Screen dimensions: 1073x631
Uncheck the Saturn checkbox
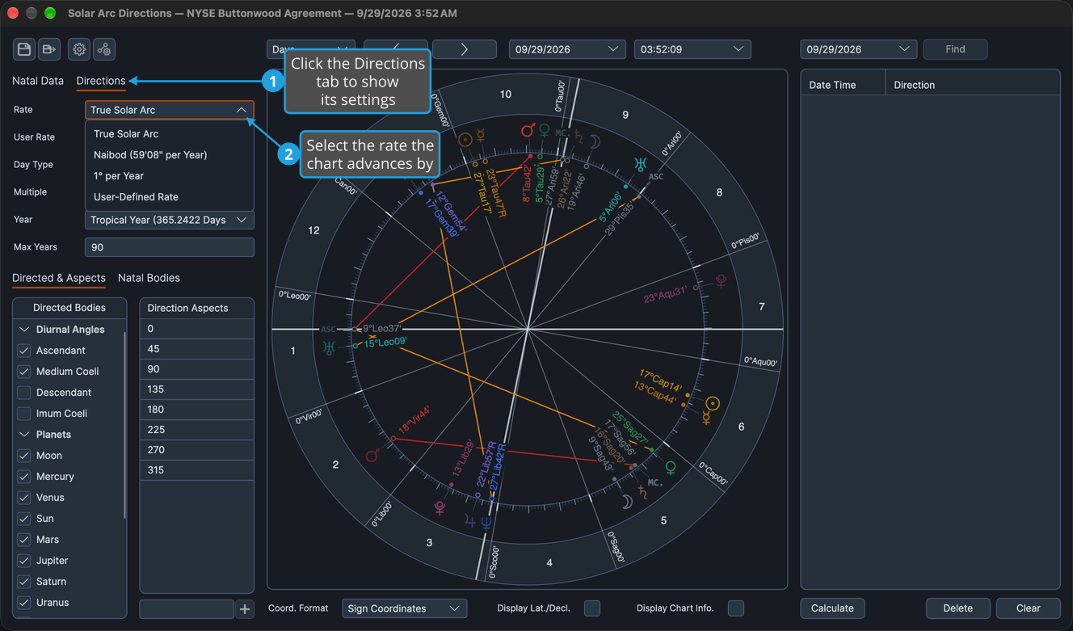(x=24, y=582)
